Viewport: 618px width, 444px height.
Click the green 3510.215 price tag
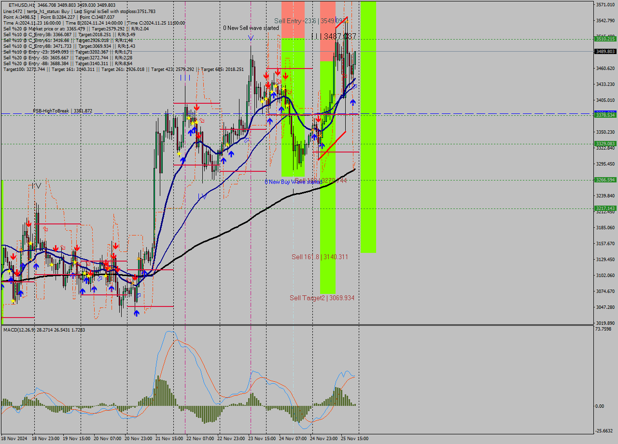[605, 39]
